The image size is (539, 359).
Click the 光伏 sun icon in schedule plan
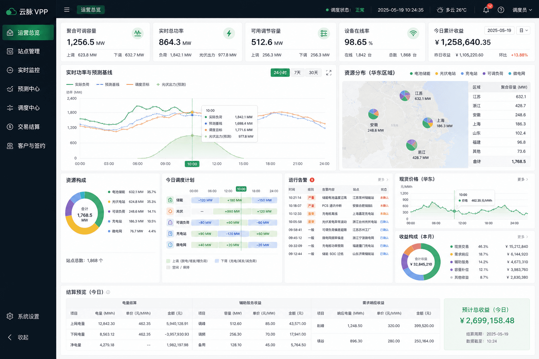tap(170, 211)
